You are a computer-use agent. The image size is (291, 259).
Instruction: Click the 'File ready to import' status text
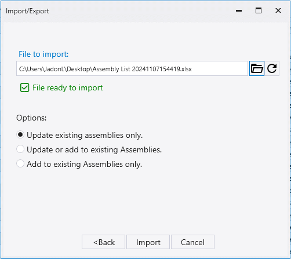(x=67, y=88)
